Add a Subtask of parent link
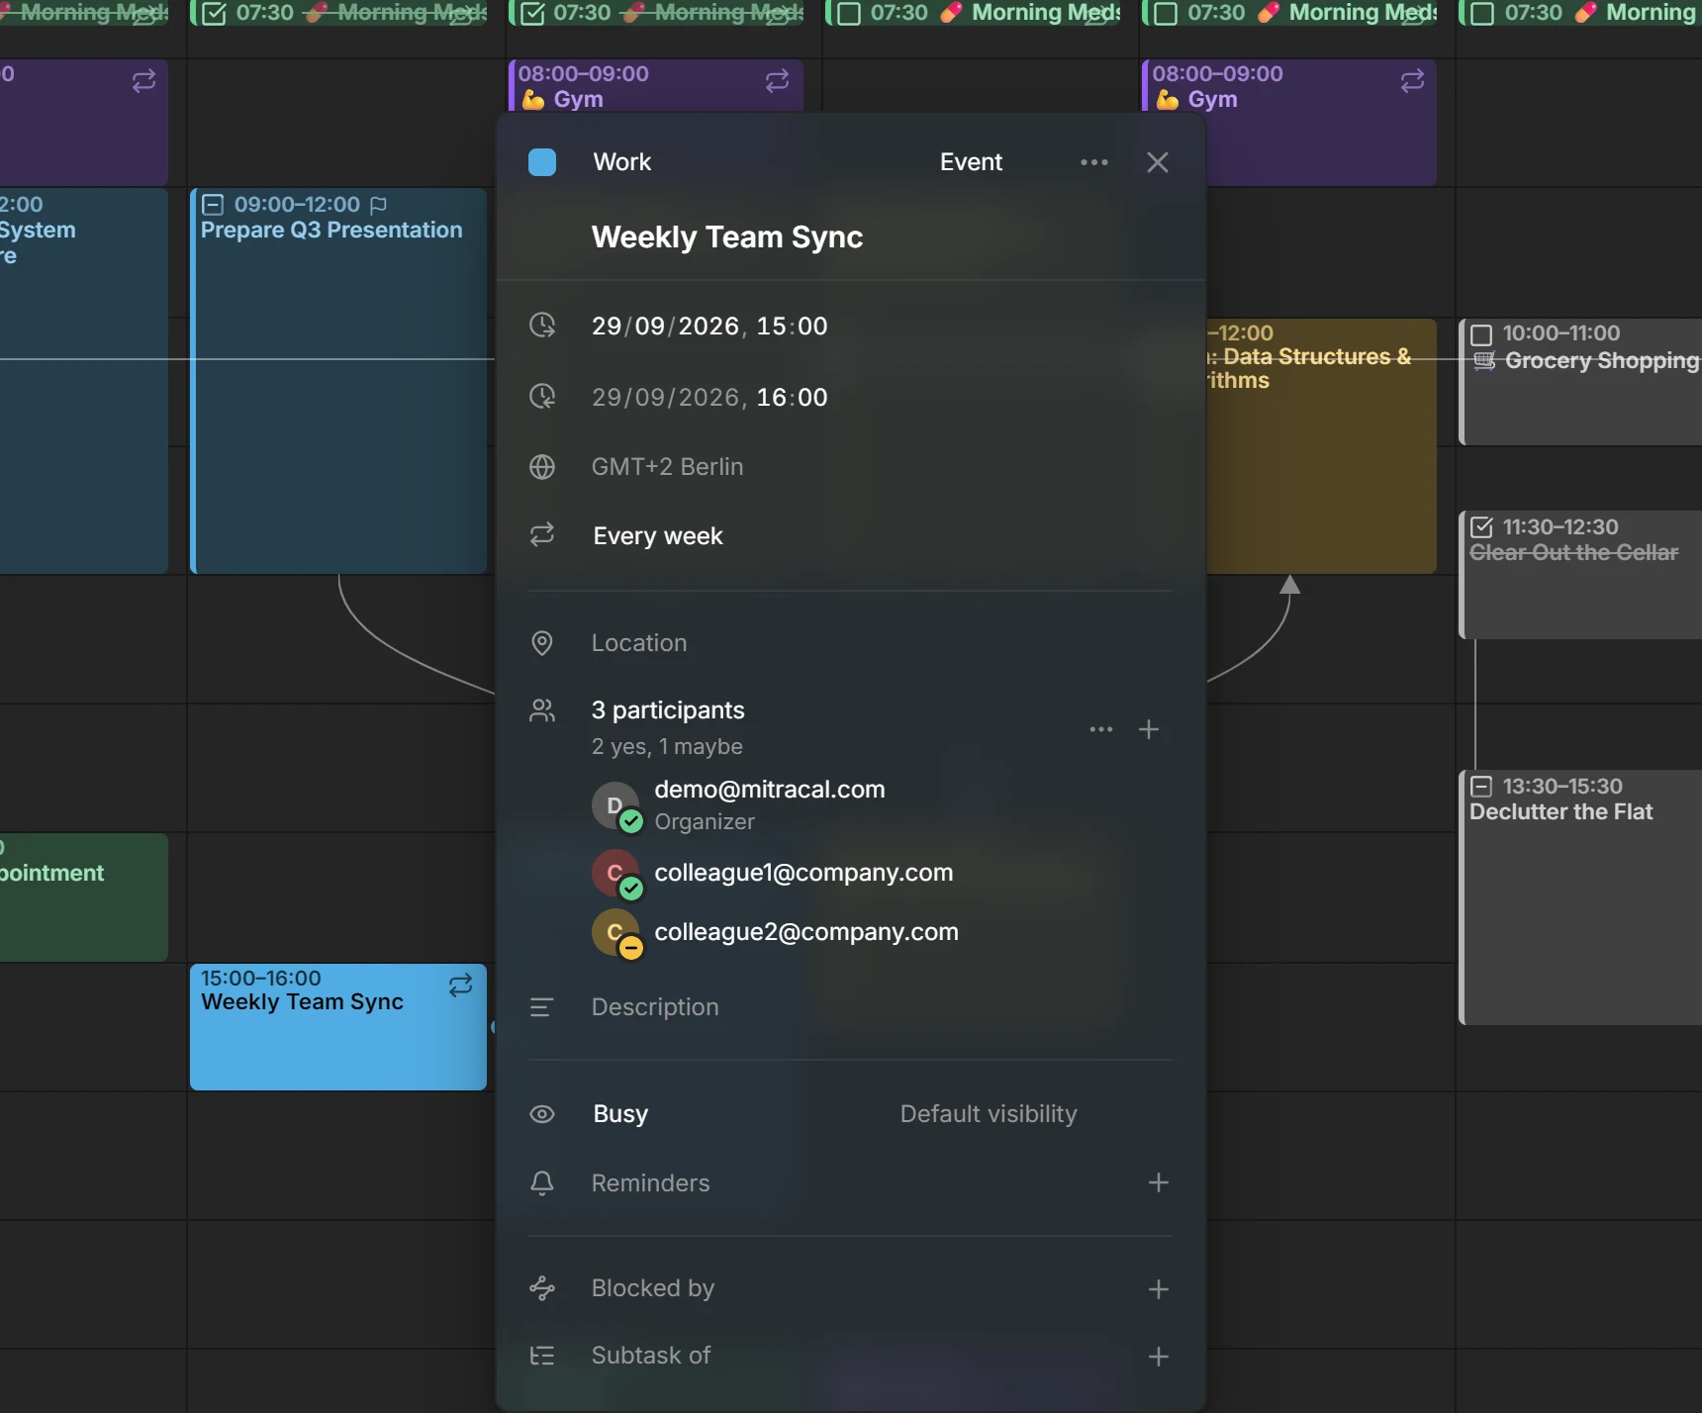This screenshot has height=1413, width=1702. 1159,1357
